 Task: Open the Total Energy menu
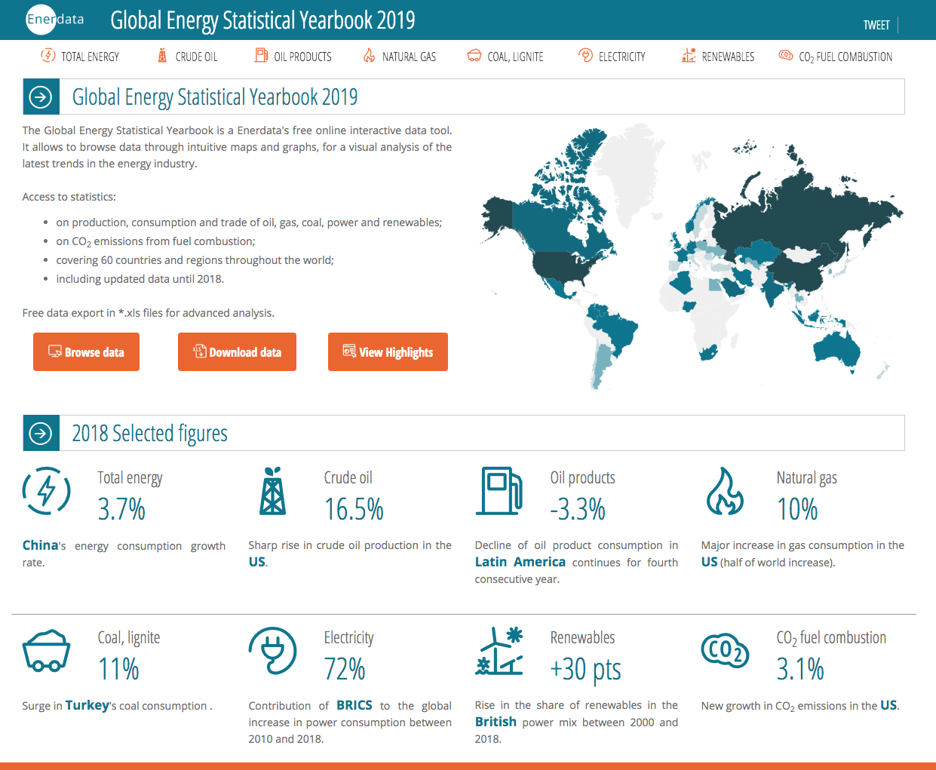pyautogui.click(x=81, y=57)
